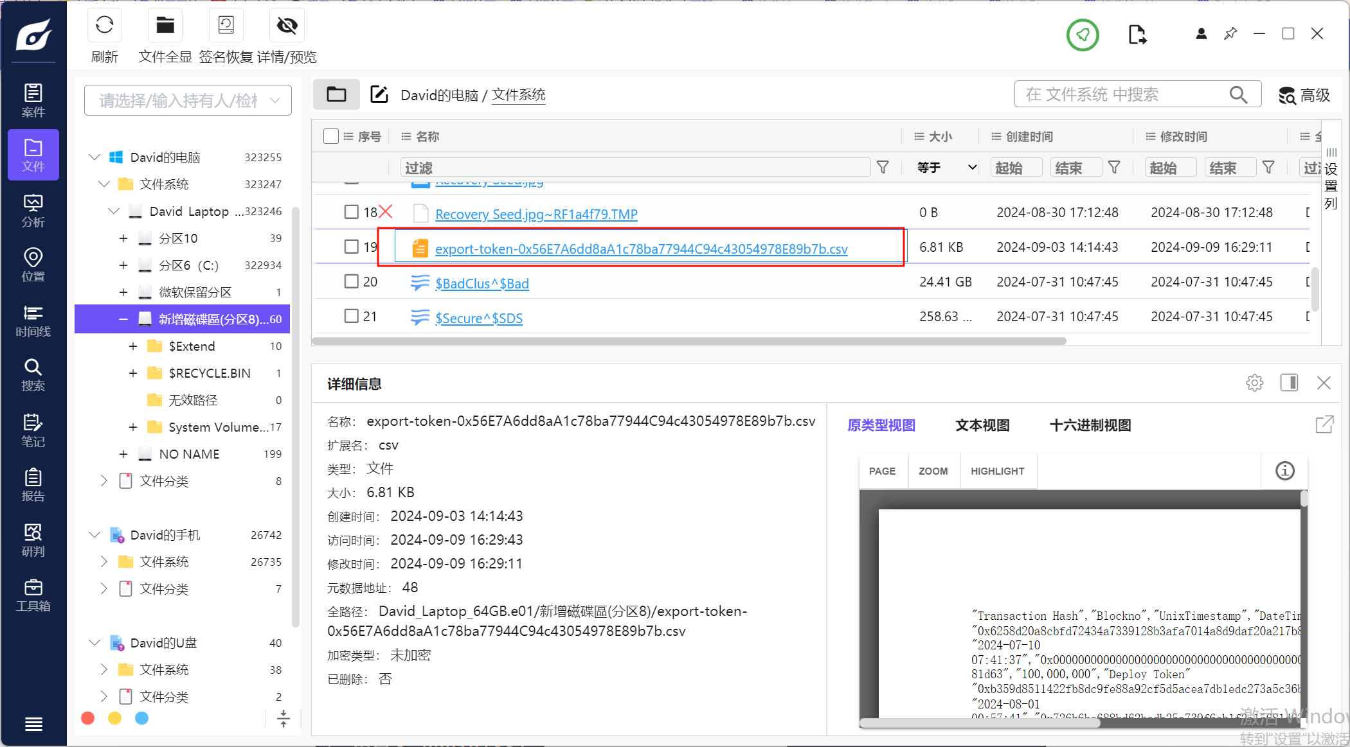Check the checkbox for row 19
The width and height of the screenshot is (1350, 747).
(351, 247)
